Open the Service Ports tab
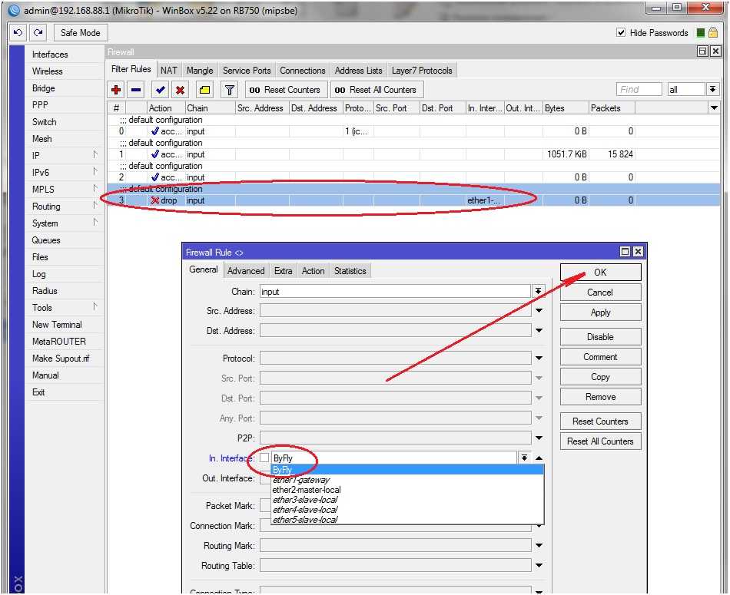This screenshot has height=595, width=730. [247, 70]
